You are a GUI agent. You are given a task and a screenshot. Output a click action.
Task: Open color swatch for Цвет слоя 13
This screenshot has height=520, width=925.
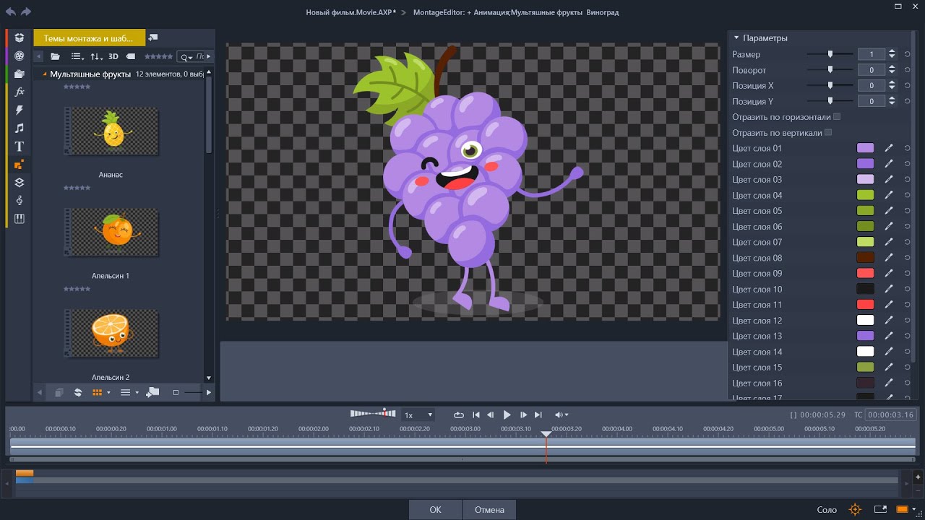[865, 336]
